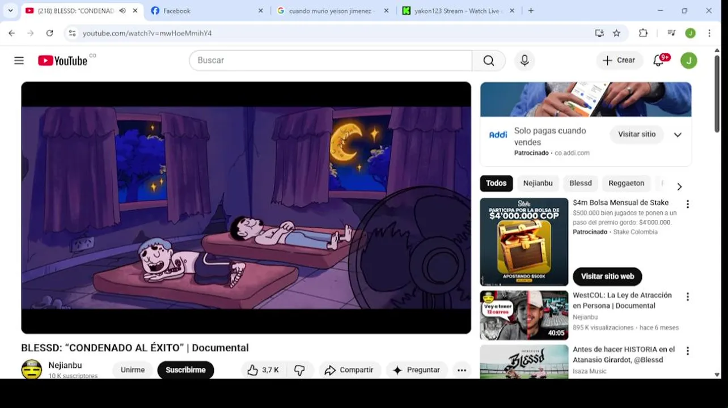The image size is (728, 408).
Task: Open more actions ellipsis under video
Action: (x=462, y=370)
